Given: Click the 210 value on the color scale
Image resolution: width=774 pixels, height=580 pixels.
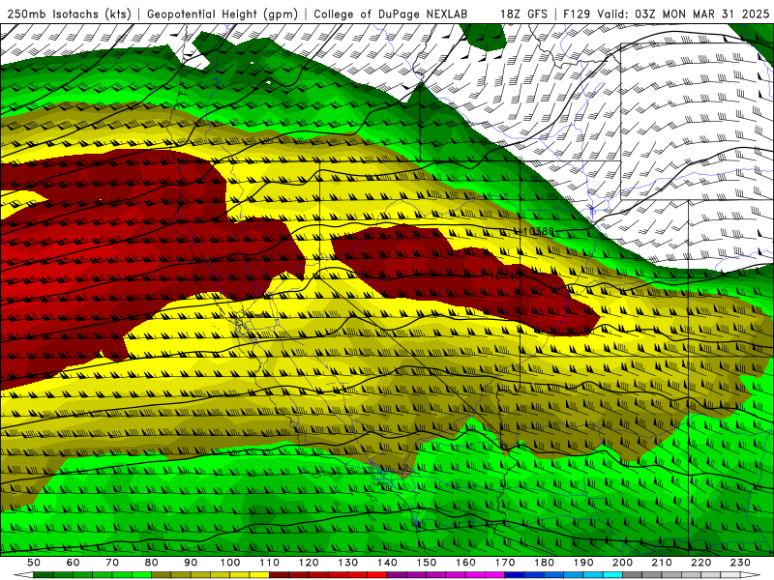Looking at the screenshot, I should pos(662,563).
